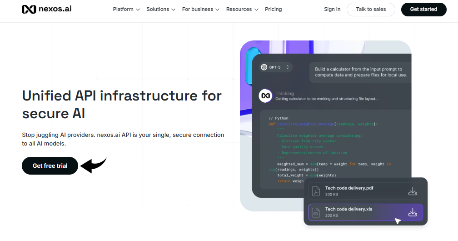The image size is (458, 241).
Task: Go to the Pricing page
Action: click(x=274, y=10)
